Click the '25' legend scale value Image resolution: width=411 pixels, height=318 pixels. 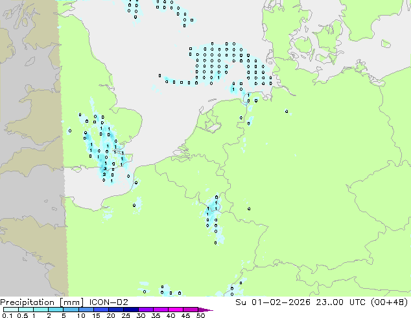click(126, 315)
